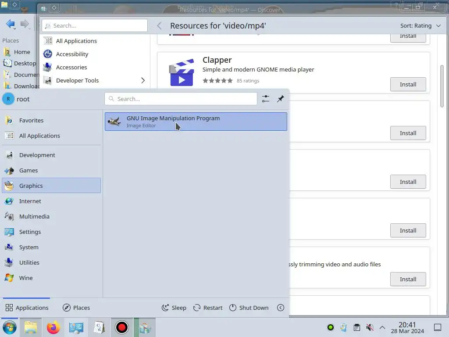Image resolution: width=449 pixels, height=337 pixels.
Task: Expand the hidden system tray icons
Action: tap(382, 327)
